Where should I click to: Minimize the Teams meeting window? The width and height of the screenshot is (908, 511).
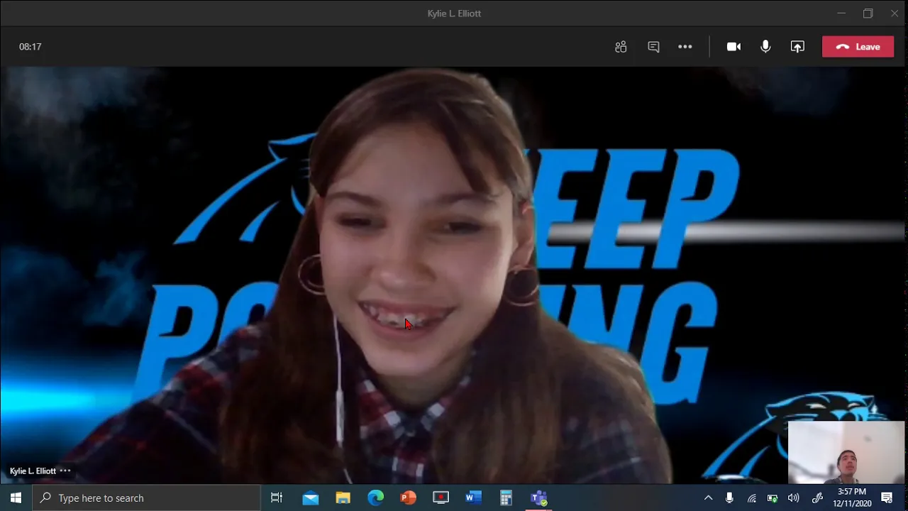(841, 13)
